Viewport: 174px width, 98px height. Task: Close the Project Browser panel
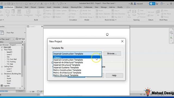point(23,45)
